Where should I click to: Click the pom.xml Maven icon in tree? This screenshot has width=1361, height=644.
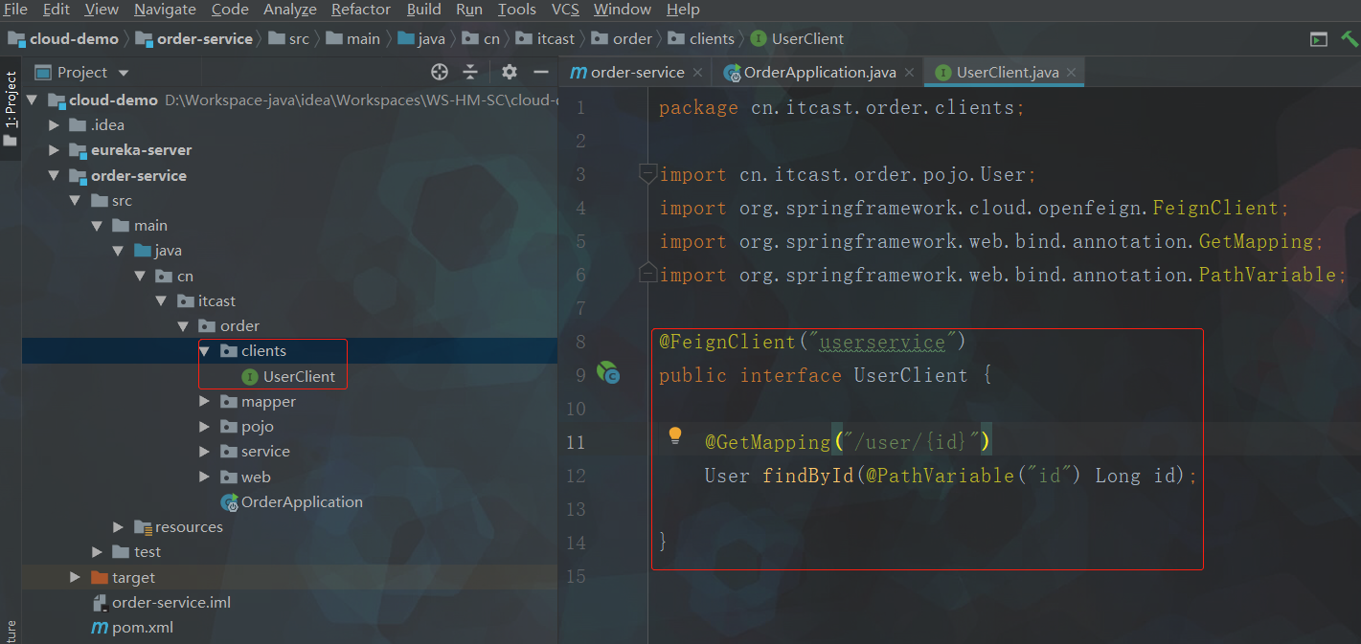100,628
